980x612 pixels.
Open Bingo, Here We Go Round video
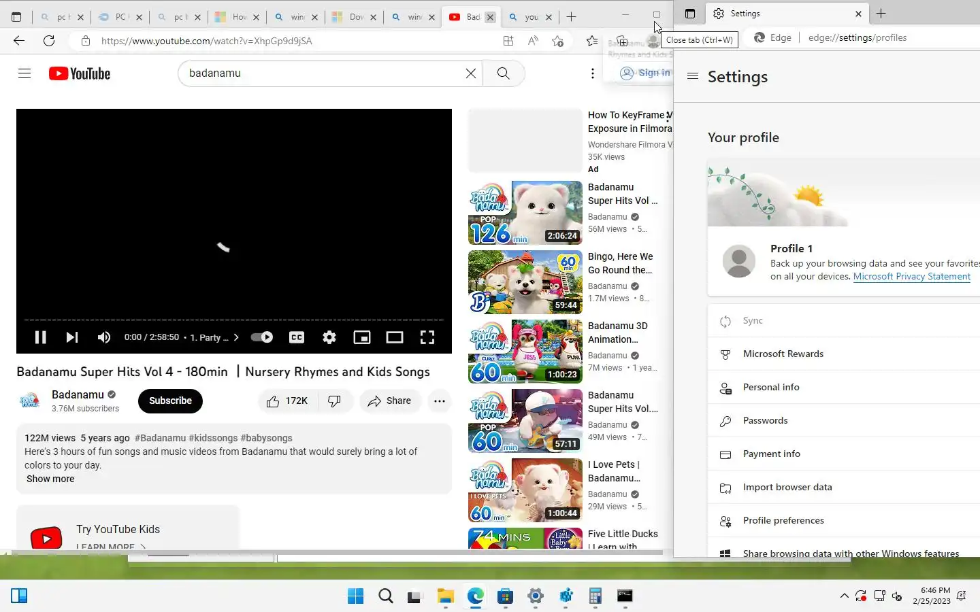pos(525,282)
